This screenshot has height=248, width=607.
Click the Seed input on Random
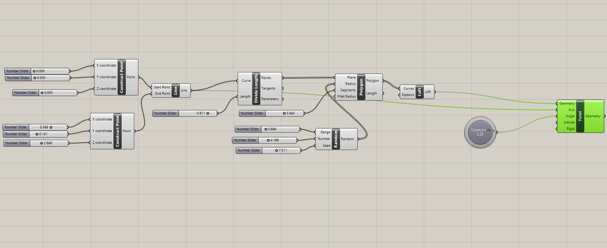pyautogui.click(x=326, y=146)
